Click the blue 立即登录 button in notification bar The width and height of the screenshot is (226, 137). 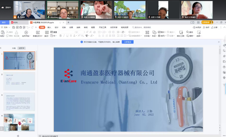128,42
